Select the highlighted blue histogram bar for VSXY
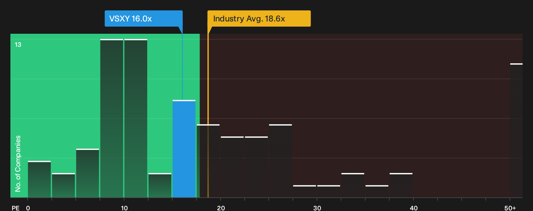Image resolution: width=533 pixels, height=211 pixels. click(184, 149)
